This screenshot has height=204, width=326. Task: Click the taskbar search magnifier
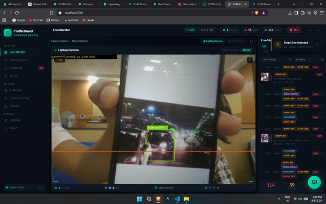pyautogui.click(x=149, y=199)
